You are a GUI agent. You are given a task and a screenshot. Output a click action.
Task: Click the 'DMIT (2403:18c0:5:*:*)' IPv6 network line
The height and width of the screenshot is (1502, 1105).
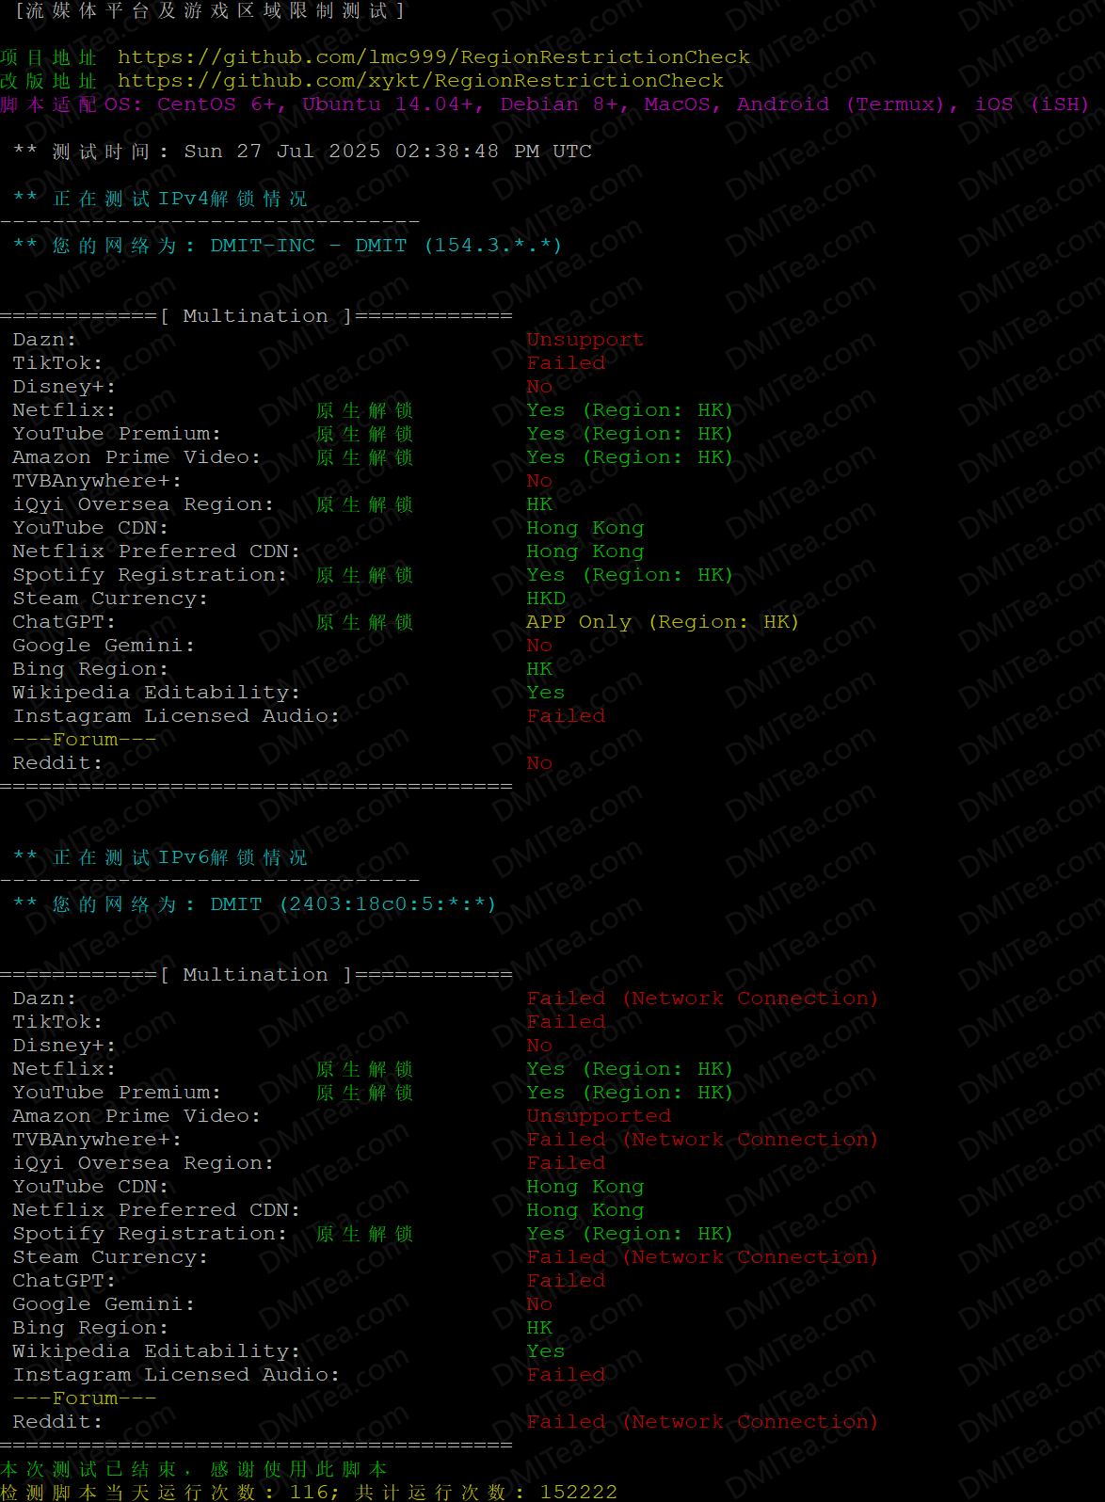(x=353, y=904)
